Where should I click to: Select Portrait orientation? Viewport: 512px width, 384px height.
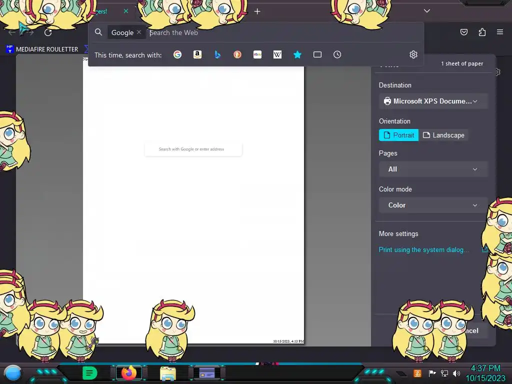(398, 135)
